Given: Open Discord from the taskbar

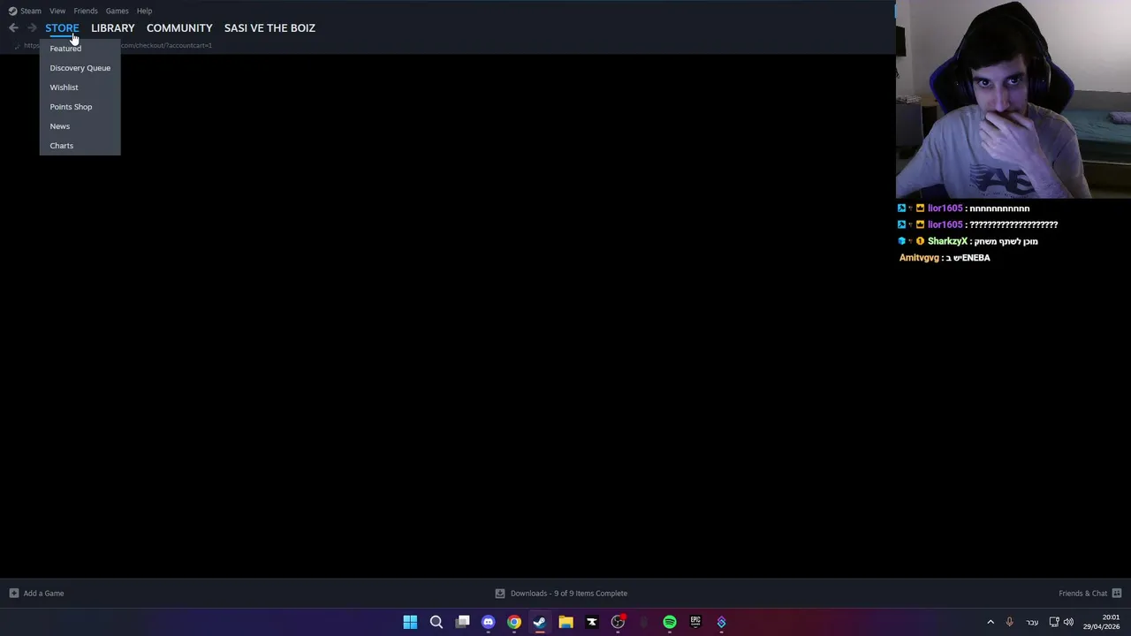Looking at the screenshot, I should click(488, 622).
